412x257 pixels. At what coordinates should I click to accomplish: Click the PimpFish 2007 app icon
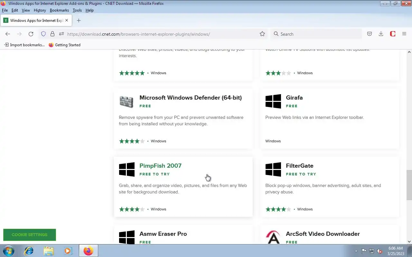click(127, 169)
